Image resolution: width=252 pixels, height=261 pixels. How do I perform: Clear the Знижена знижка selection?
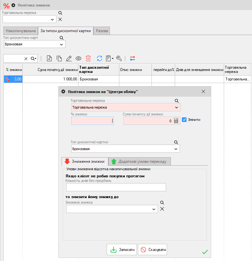pyautogui.click(x=162, y=209)
